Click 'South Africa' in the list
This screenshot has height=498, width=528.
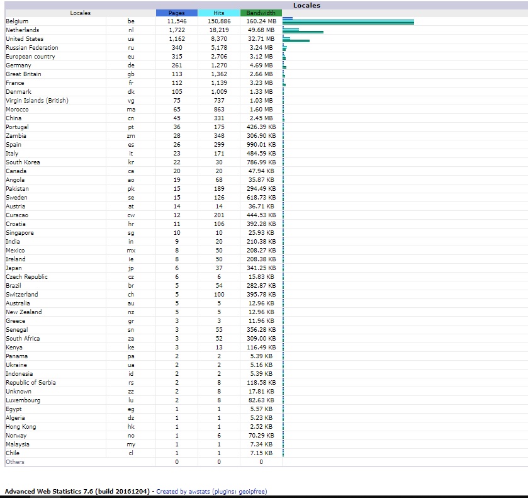tap(23, 338)
